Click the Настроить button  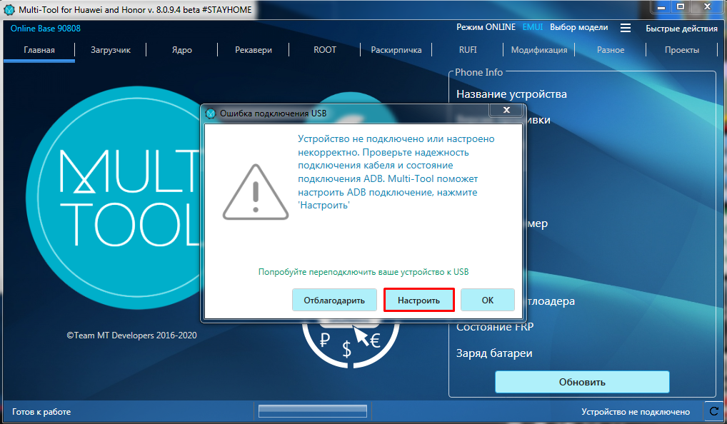point(418,301)
